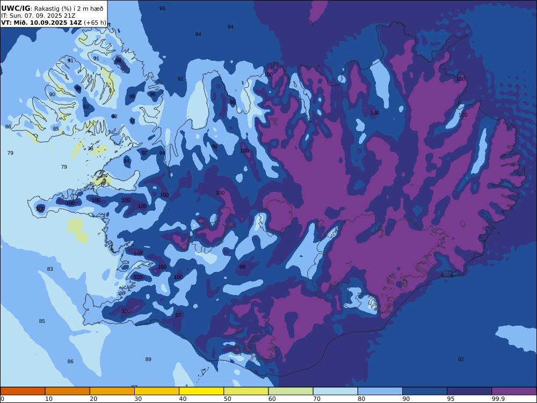The height and width of the screenshot is (403, 537).
Task: Click the '40' legend tick label
Action: (183, 399)
